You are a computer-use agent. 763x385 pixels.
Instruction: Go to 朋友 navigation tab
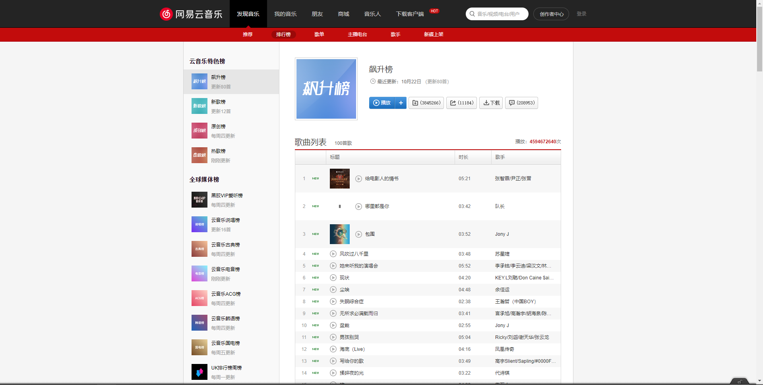(x=318, y=14)
